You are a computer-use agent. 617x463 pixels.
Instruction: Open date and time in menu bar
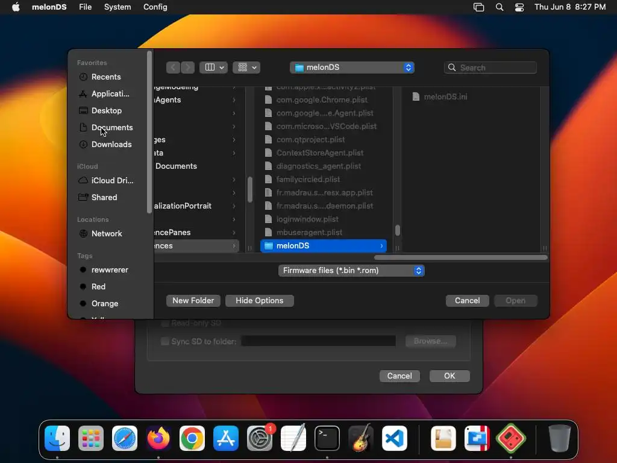[x=570, y=7]
